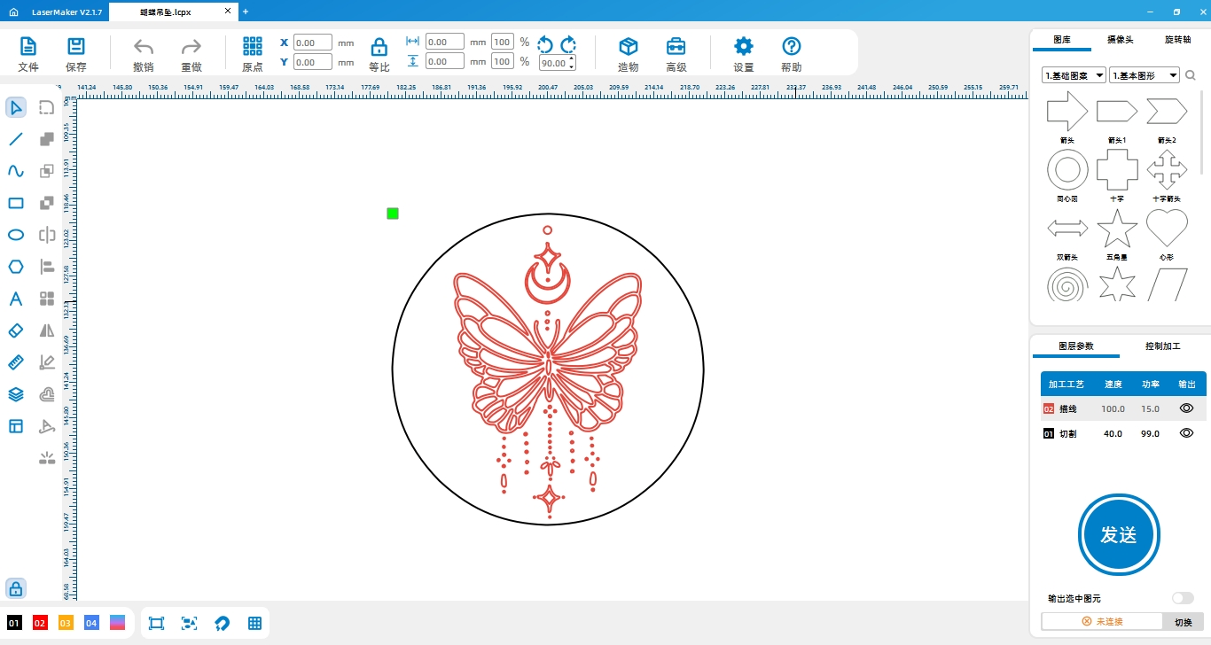This screenshot has height=645, width=1211.
Task: Open the layout template tool
Action: click(x=16, y=426)
